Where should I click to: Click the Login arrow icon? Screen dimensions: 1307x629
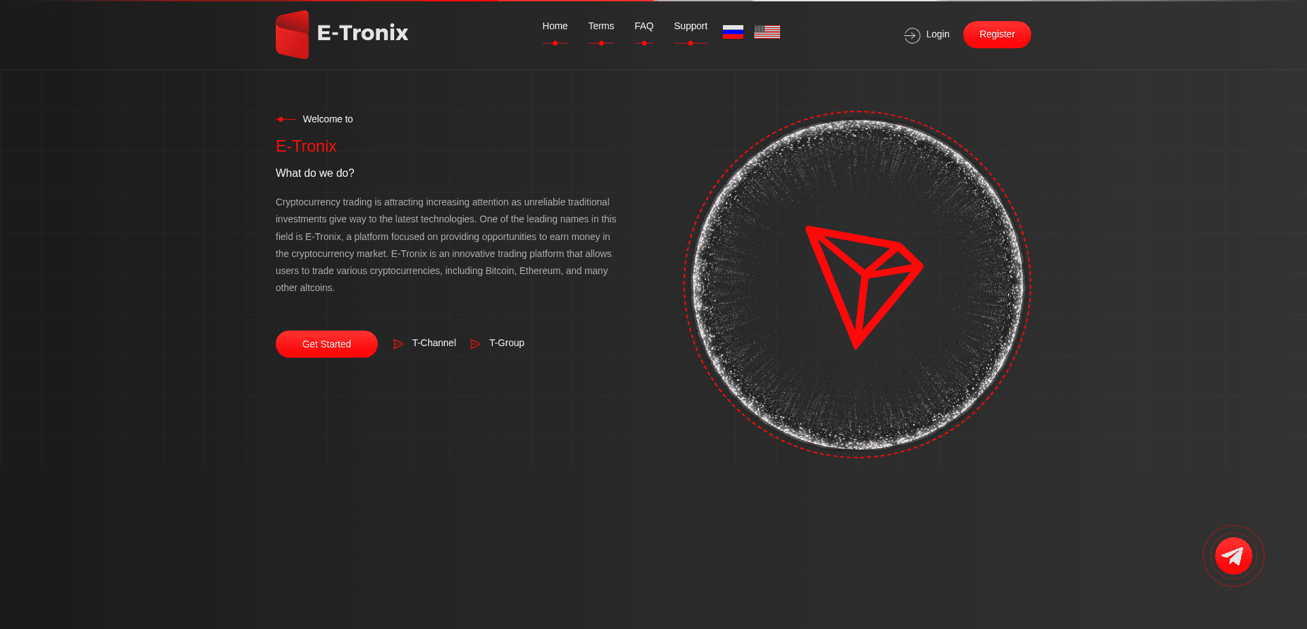pyautogui.click(x=911, y=35)
